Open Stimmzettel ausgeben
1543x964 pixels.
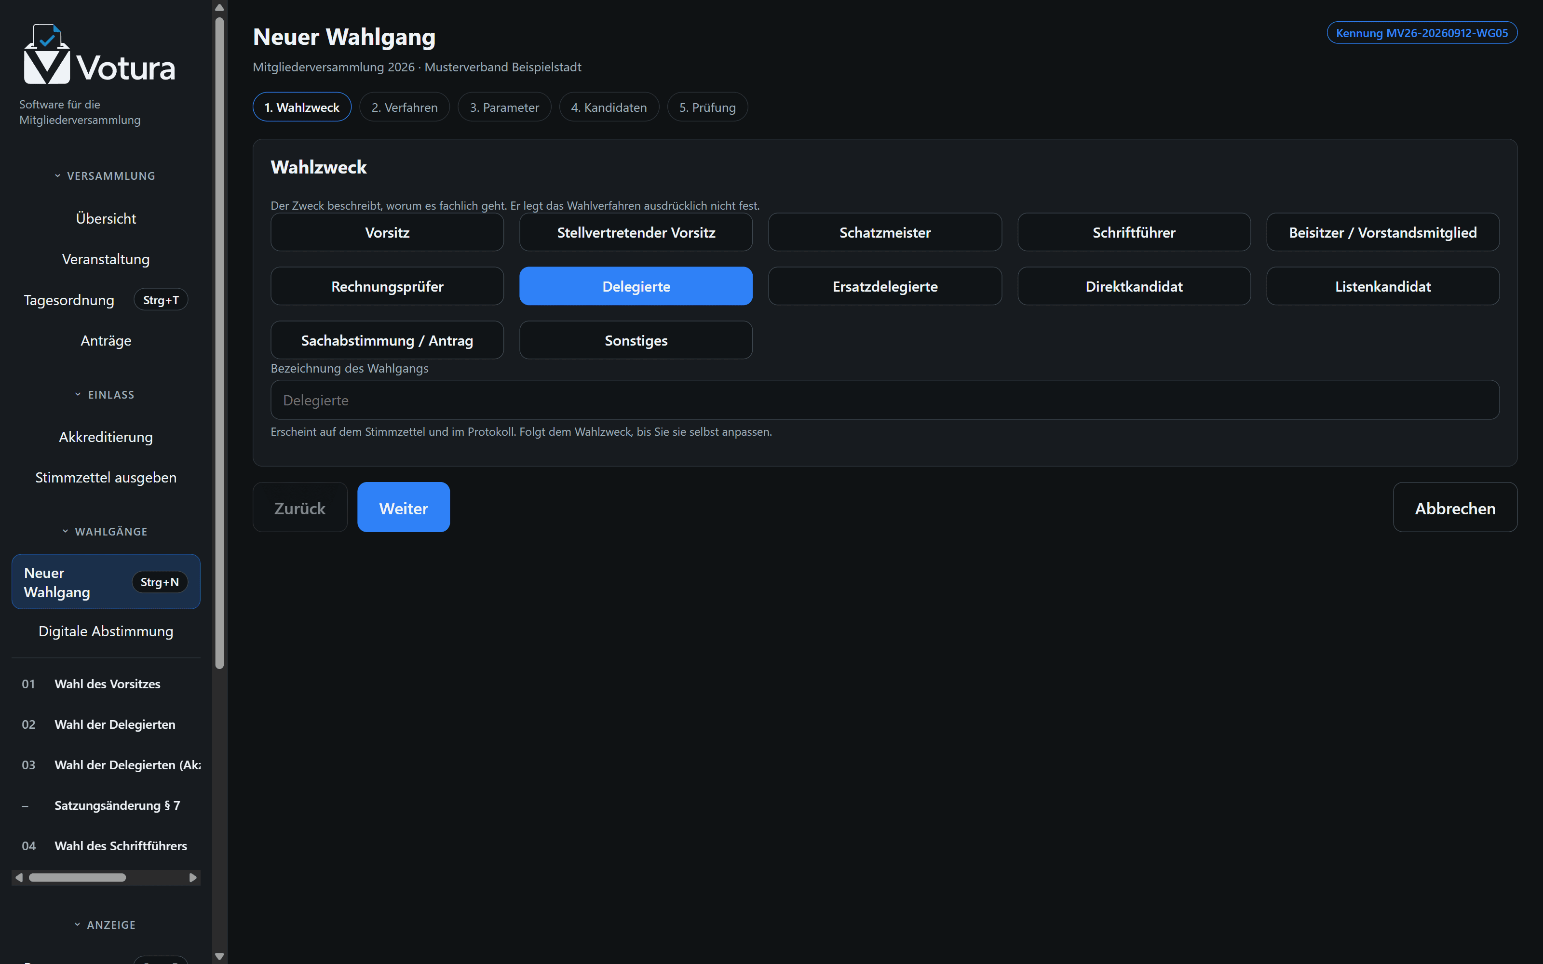pyautogui.click(x=106, y=478)
